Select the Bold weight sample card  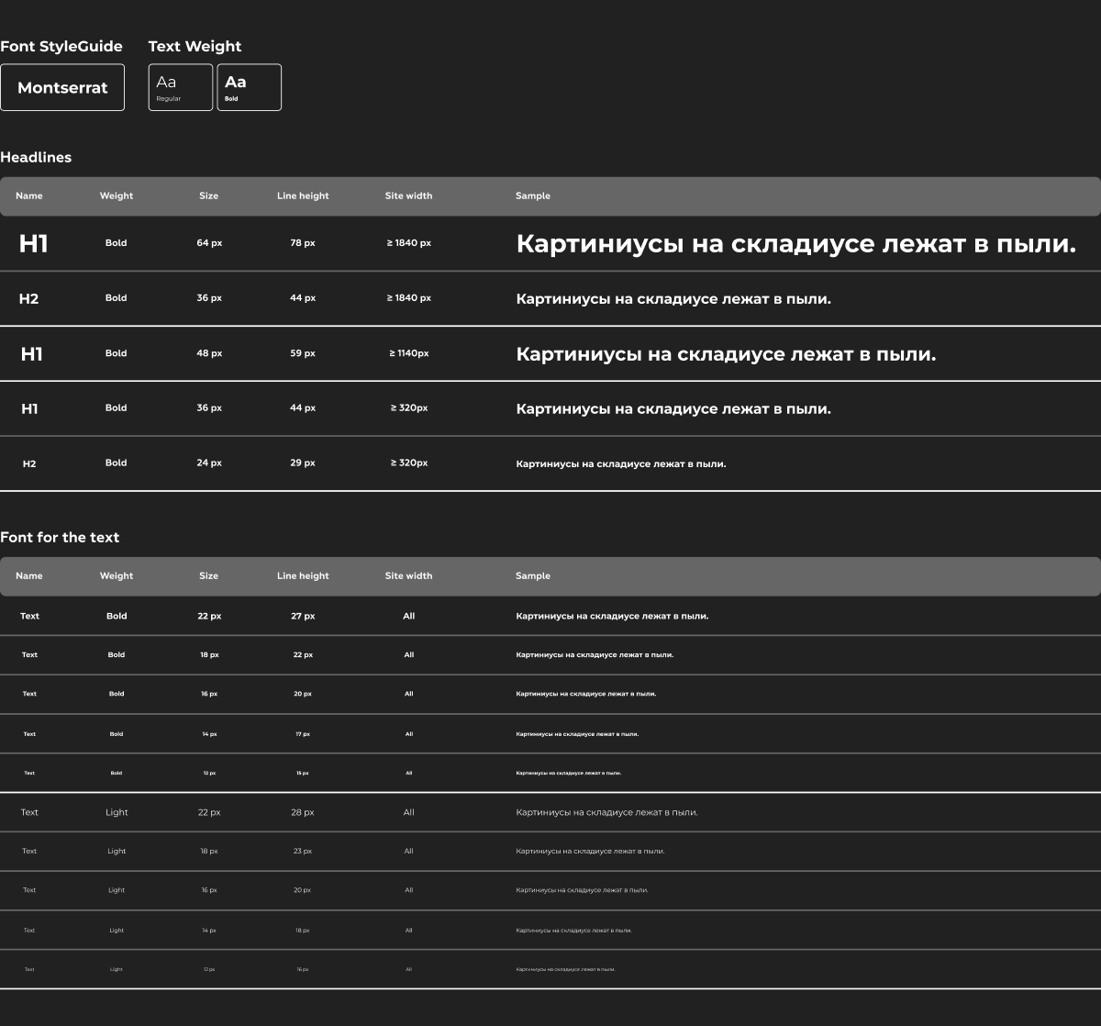249,86
